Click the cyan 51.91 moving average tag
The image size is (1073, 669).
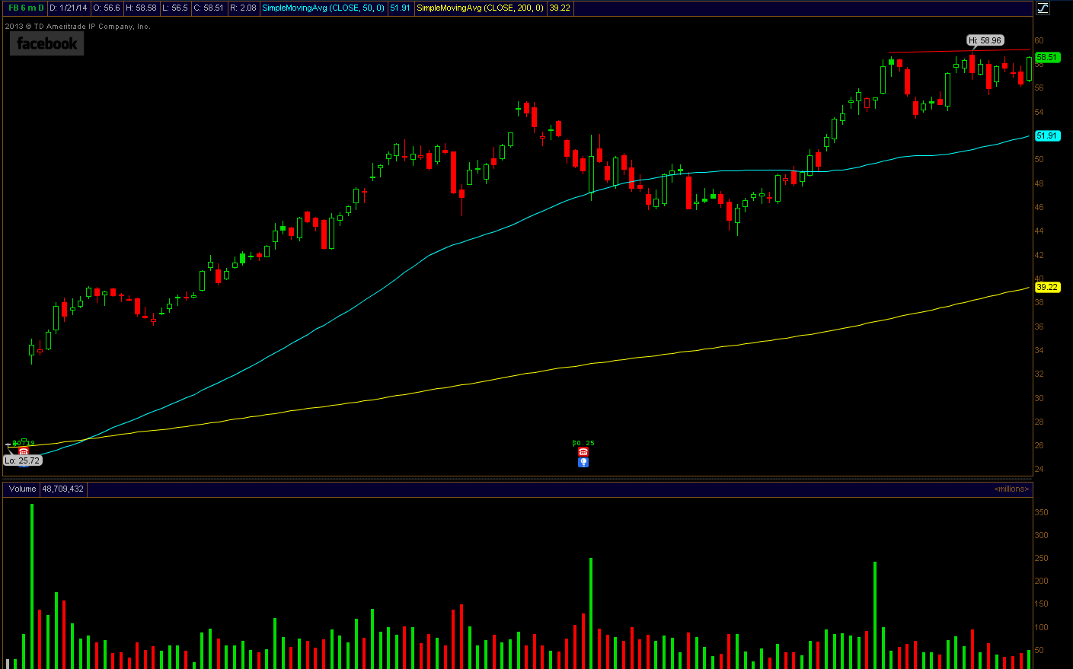(x=1047, y=135)
